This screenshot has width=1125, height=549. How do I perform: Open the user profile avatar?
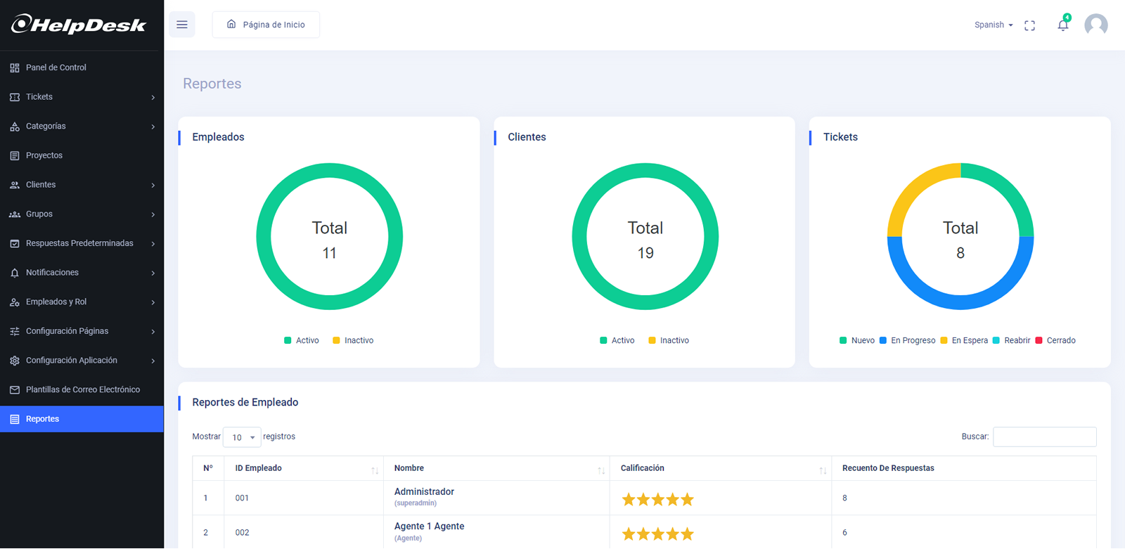point(1095,25)
